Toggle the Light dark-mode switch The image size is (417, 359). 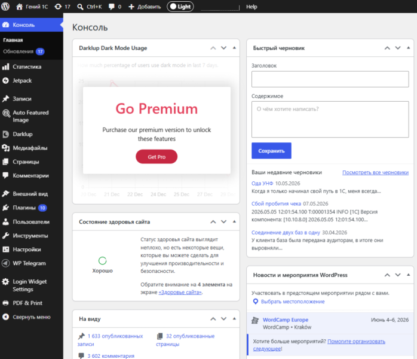click(x=180, y=7)
